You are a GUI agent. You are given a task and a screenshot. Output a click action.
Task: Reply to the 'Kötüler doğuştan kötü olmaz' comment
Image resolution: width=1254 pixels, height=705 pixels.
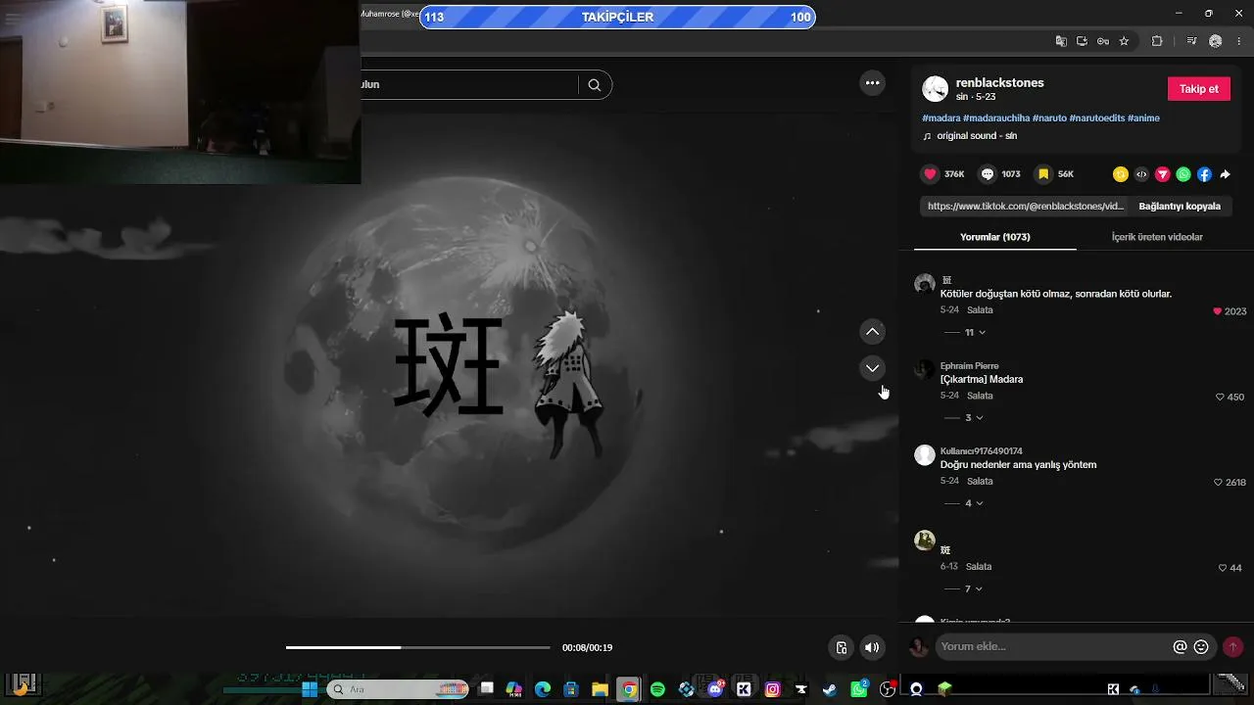980,310
